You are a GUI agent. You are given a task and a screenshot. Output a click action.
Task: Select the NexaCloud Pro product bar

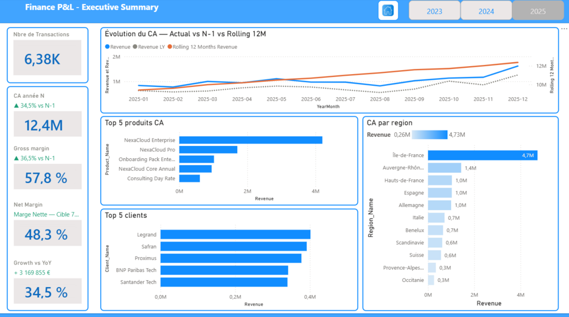click(x=208, y=150)
